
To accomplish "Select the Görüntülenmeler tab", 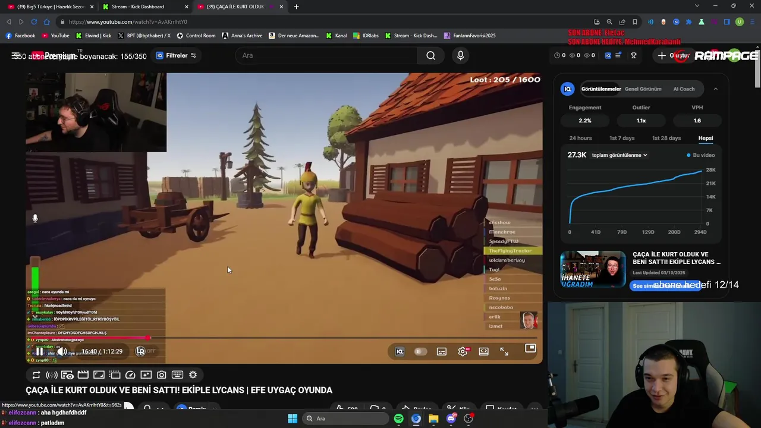I will (x=601, y=89).
